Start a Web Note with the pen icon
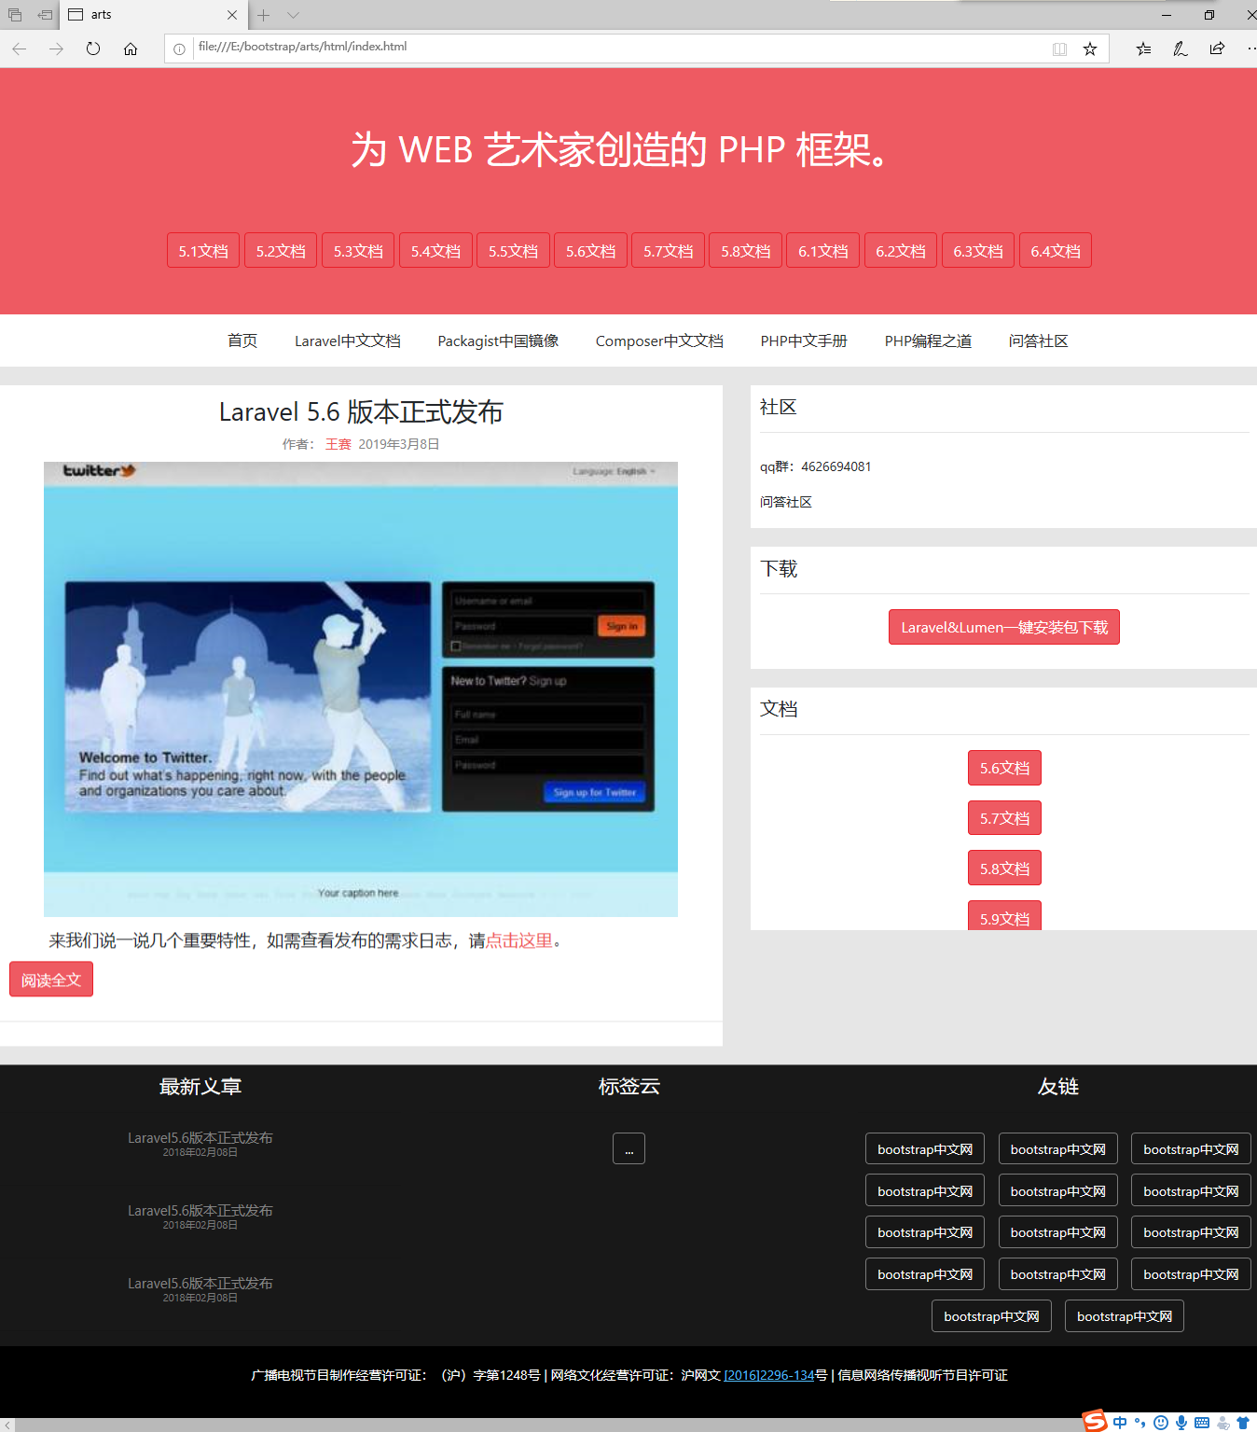This screenshot has height=1432, width=1257. [1181, 49]
